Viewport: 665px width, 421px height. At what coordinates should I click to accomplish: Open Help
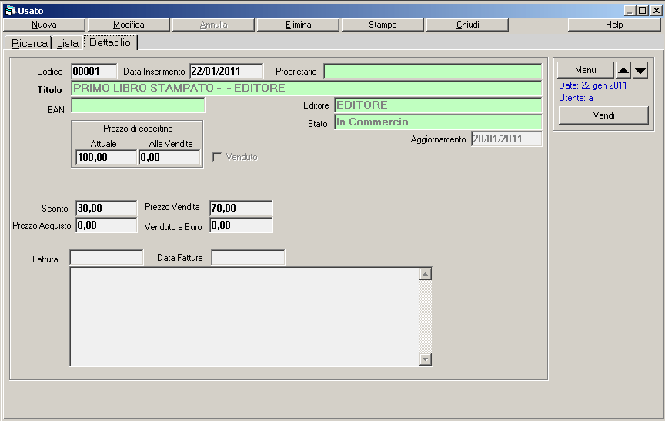pos(614,25)
